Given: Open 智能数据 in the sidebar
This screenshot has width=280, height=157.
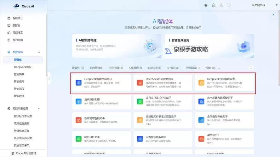Looking at the screenshot, I should [19, 96].
